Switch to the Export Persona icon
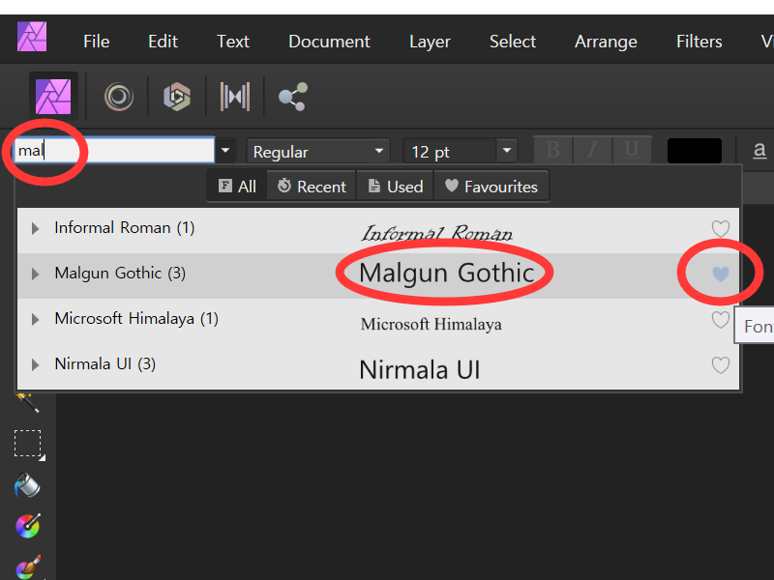The image size is (774, 580). 293,97
